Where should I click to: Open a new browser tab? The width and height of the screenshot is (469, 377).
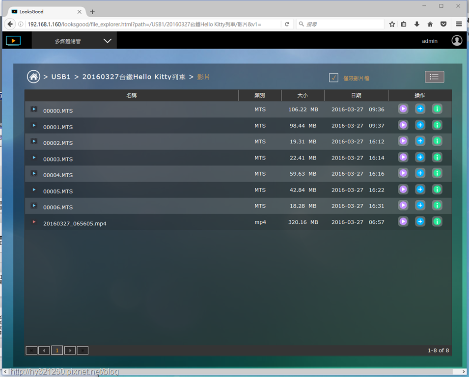92,12
